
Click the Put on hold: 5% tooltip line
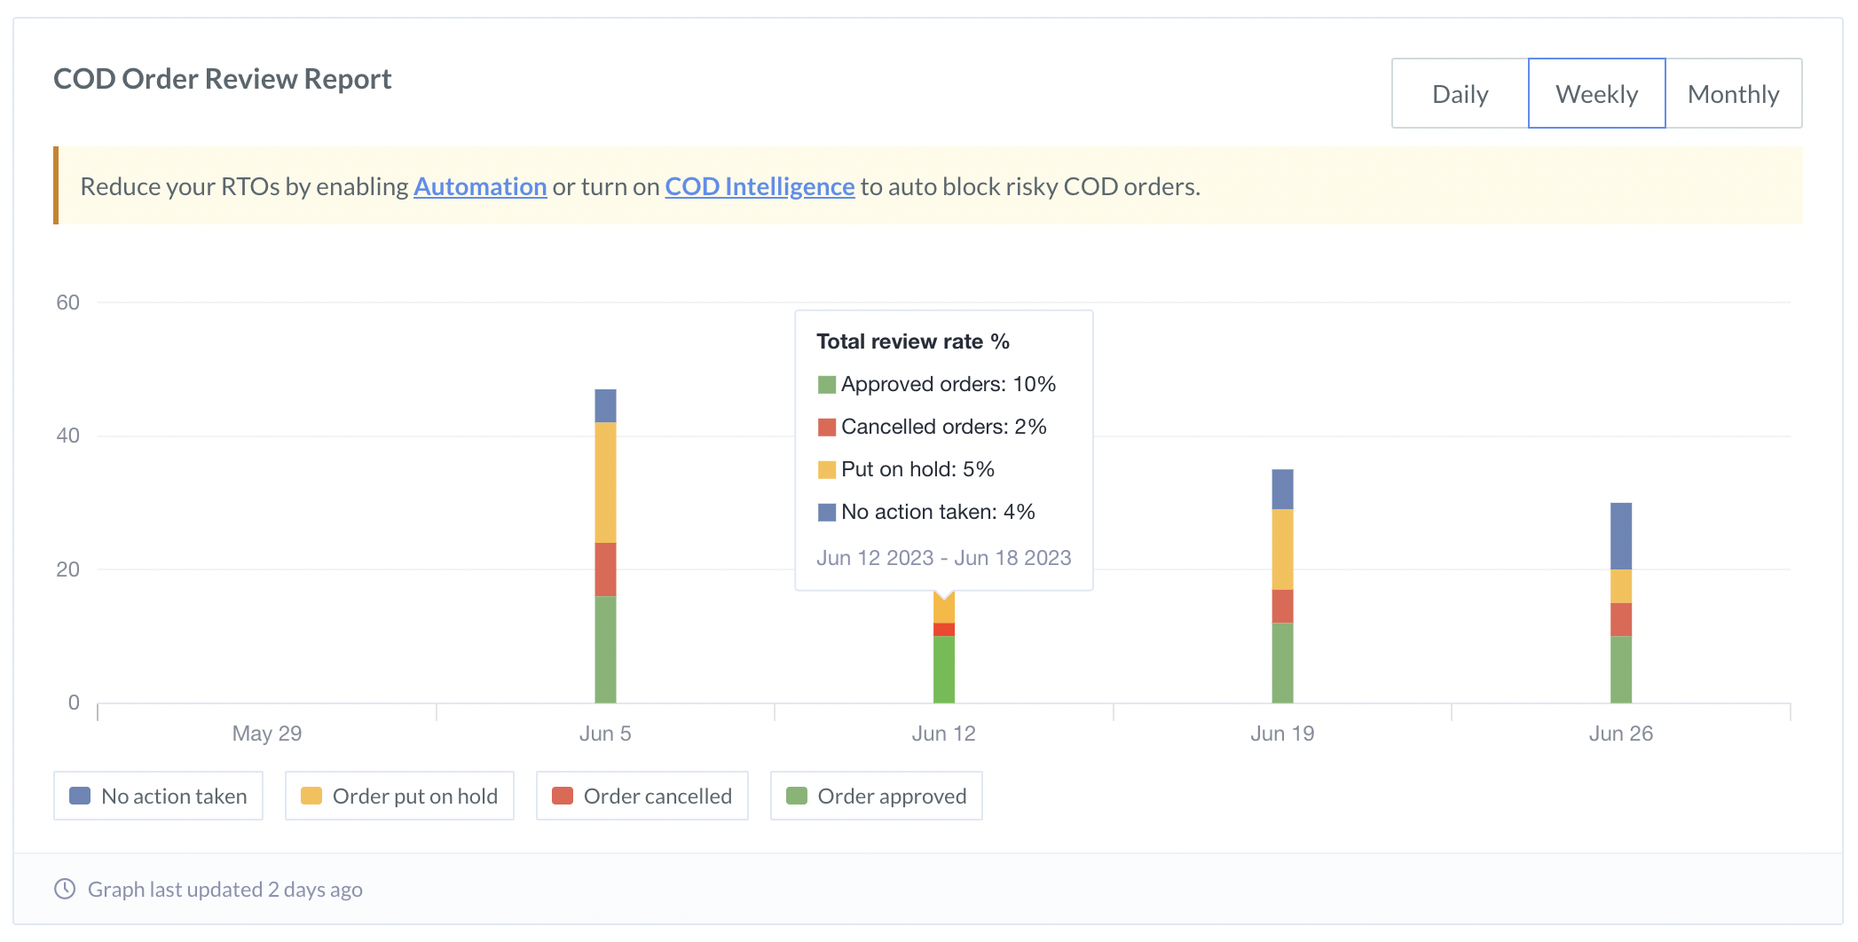click(906, 469)
